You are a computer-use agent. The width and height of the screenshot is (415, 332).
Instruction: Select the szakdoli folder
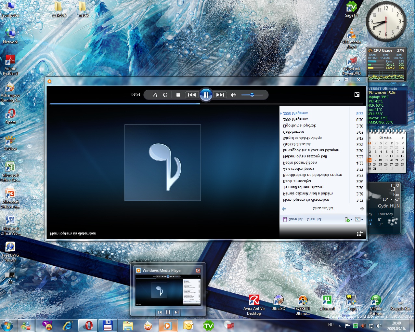pyautogui.click(x=59, y=9)
